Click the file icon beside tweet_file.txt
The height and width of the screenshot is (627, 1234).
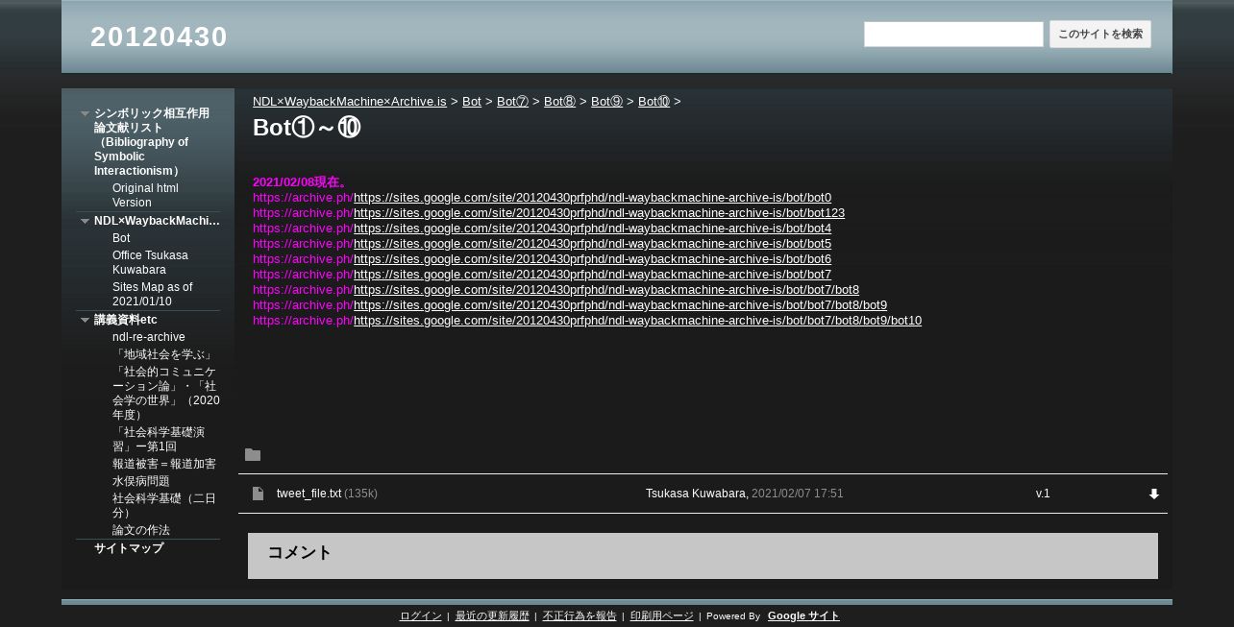(x=258, y=494)
